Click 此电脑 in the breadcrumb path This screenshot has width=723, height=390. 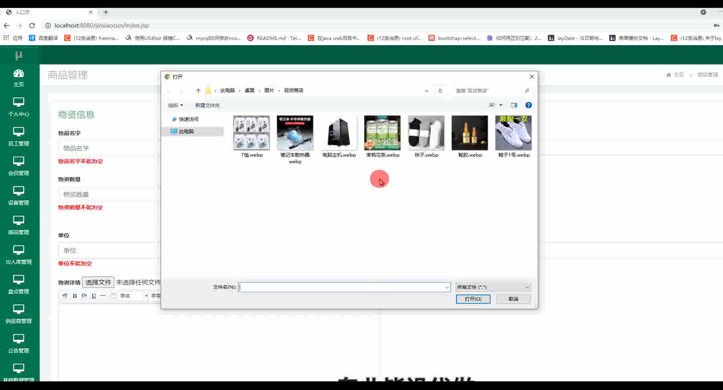coord(227,90)
